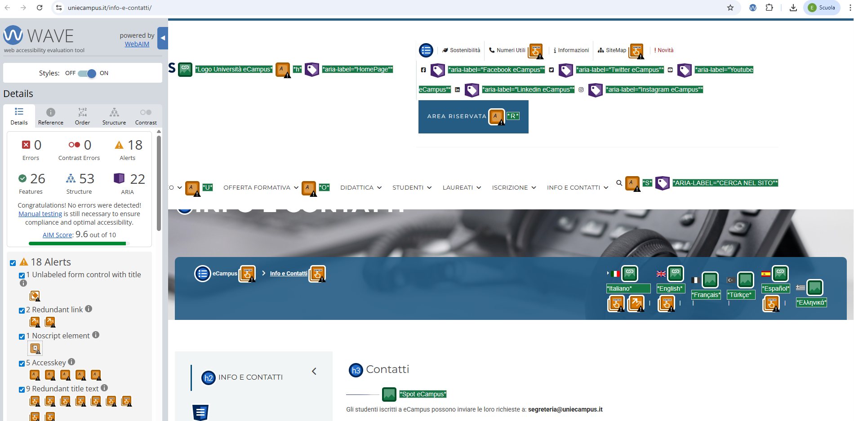Click the Unlabeled form control alert icon

pos(35,296)
